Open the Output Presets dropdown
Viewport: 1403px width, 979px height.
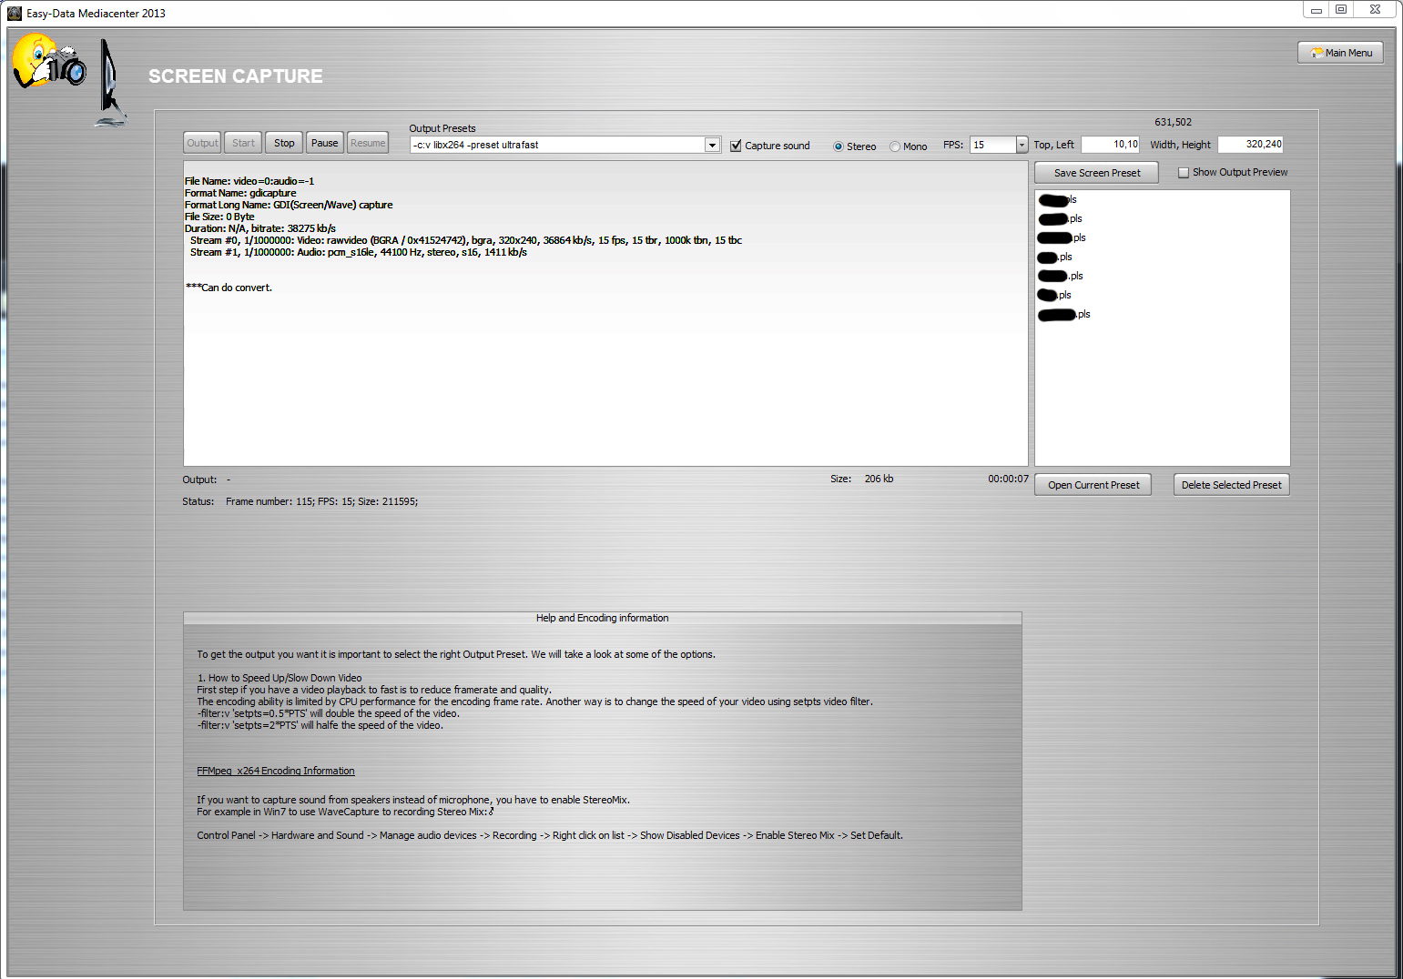[x=712, y=146]
